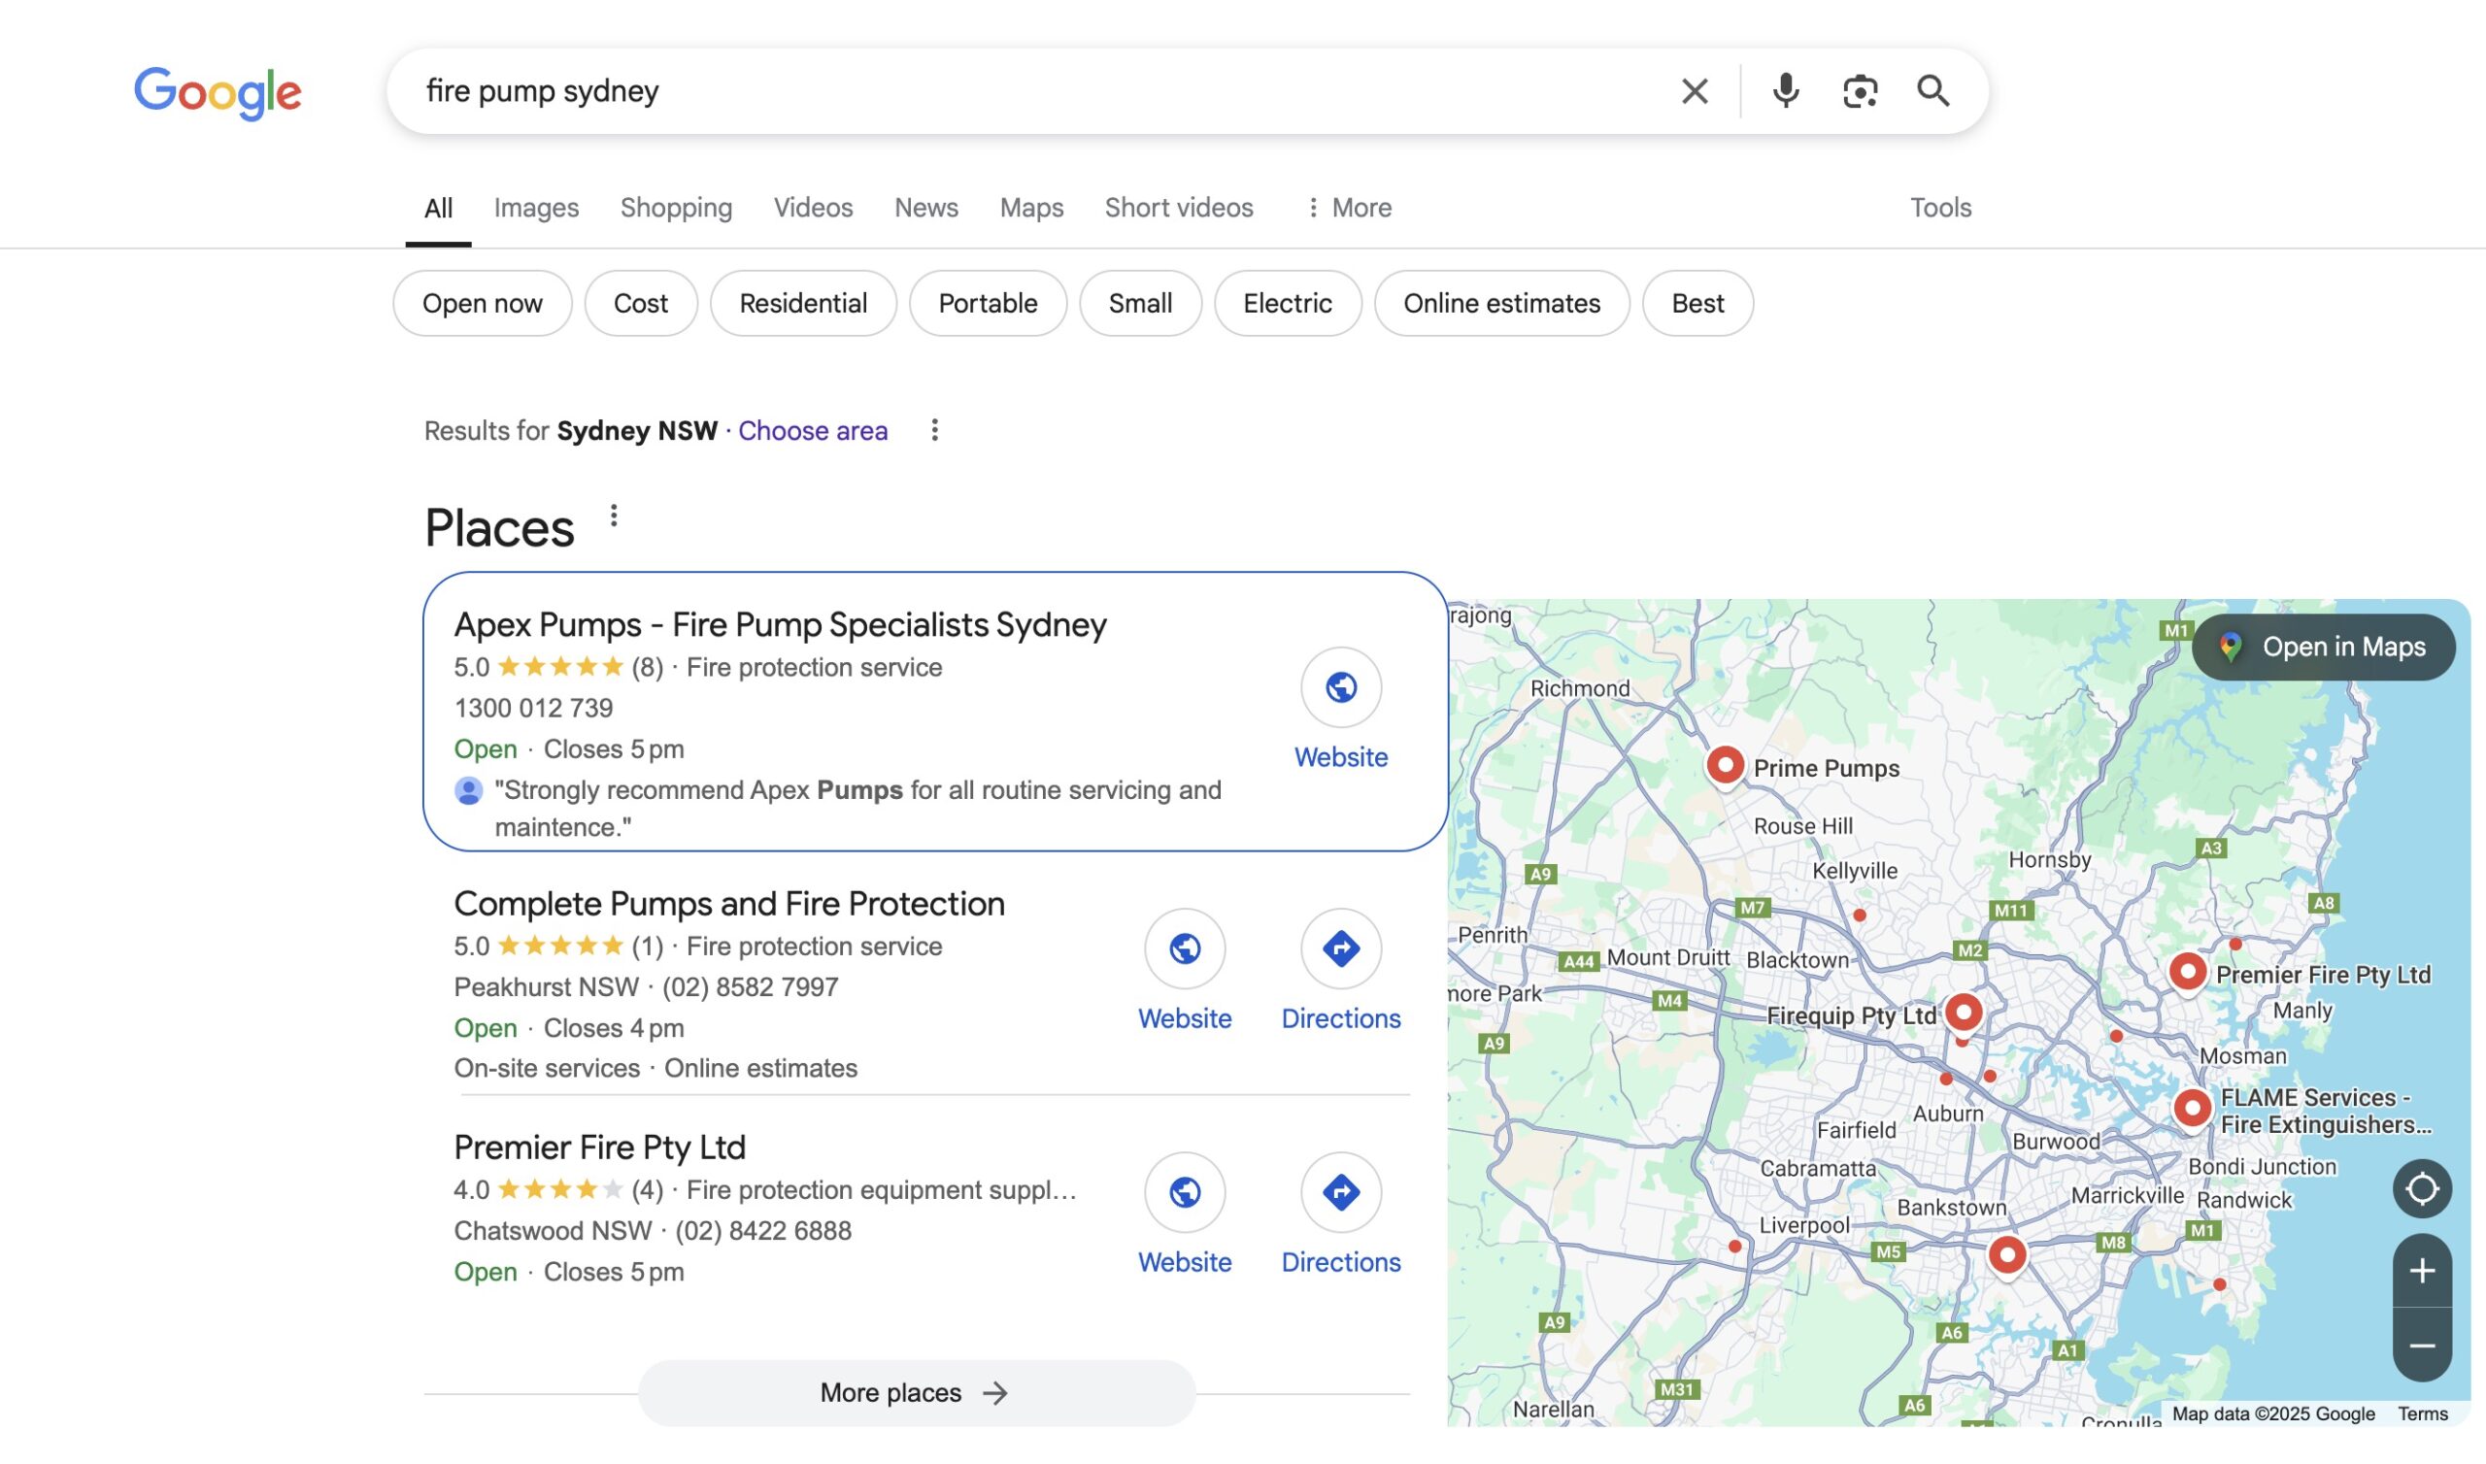Open the Places section options menu
The image size is (2486, 1464).
(x=614, y=515)
